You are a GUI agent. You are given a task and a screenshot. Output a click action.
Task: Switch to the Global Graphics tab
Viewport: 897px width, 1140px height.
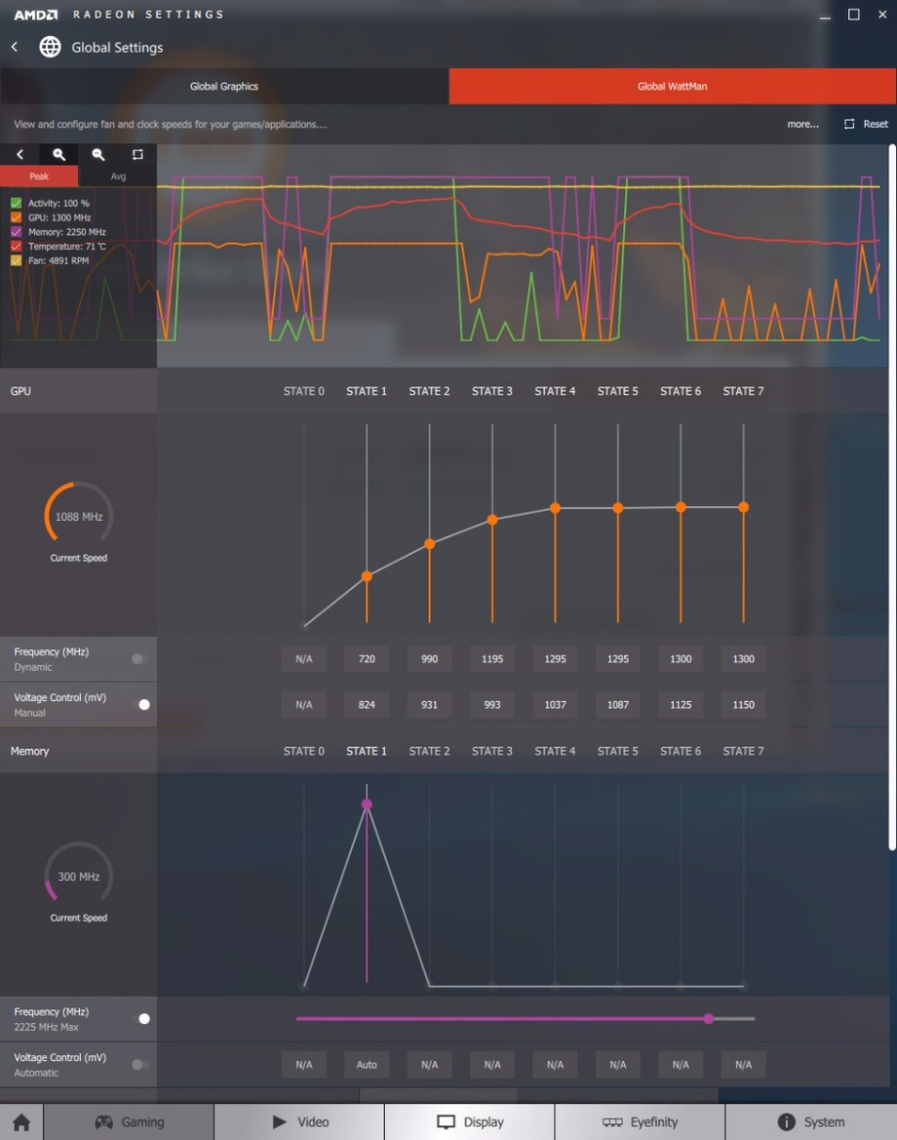tap(224, 86)
